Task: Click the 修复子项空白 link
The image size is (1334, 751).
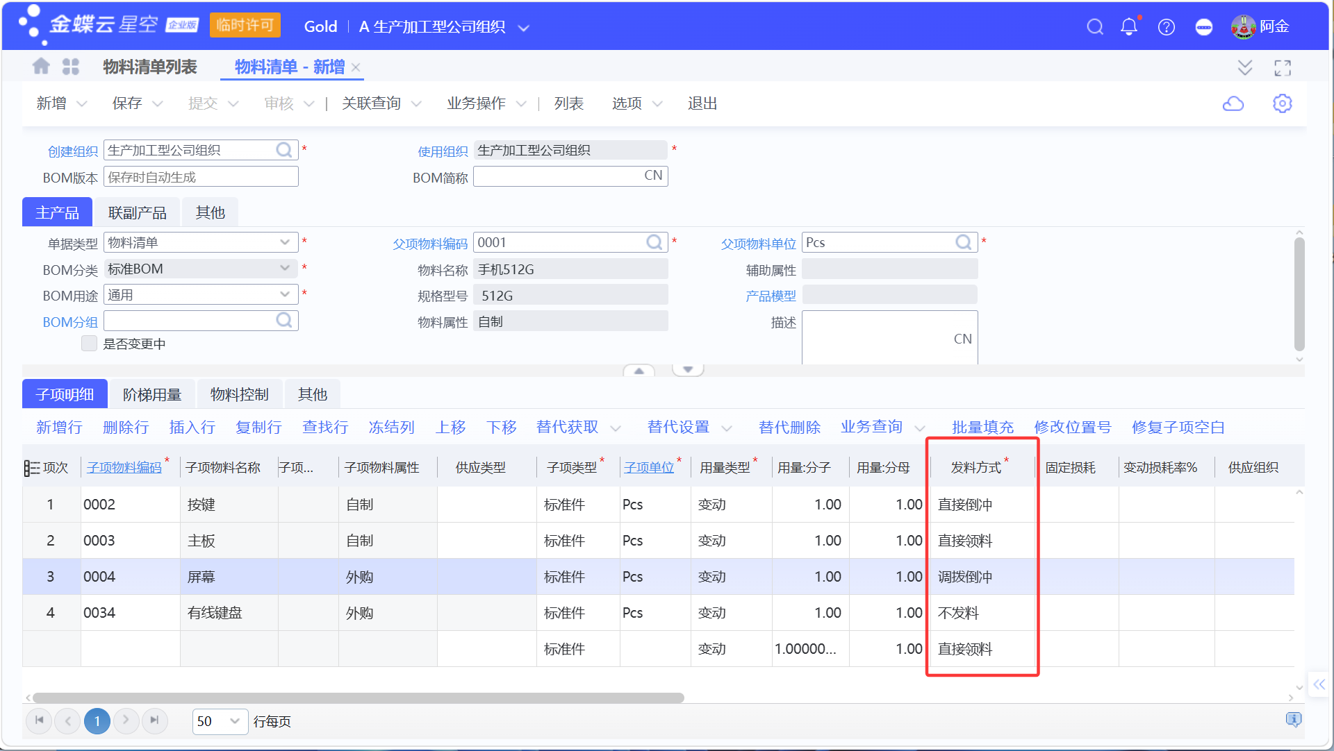Action: [x=1178, y=427]
